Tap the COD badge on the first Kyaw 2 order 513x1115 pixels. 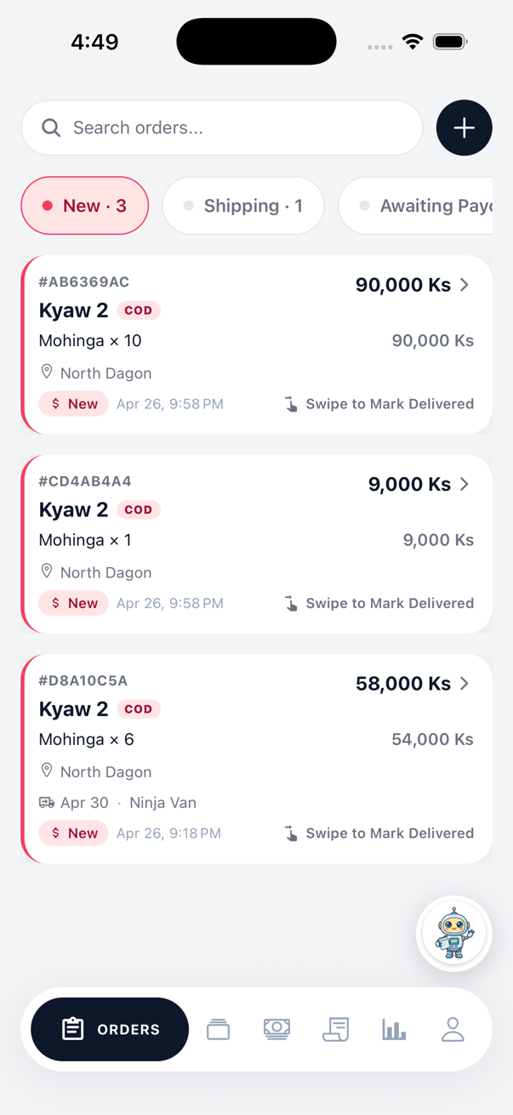[x=138, y=310]
